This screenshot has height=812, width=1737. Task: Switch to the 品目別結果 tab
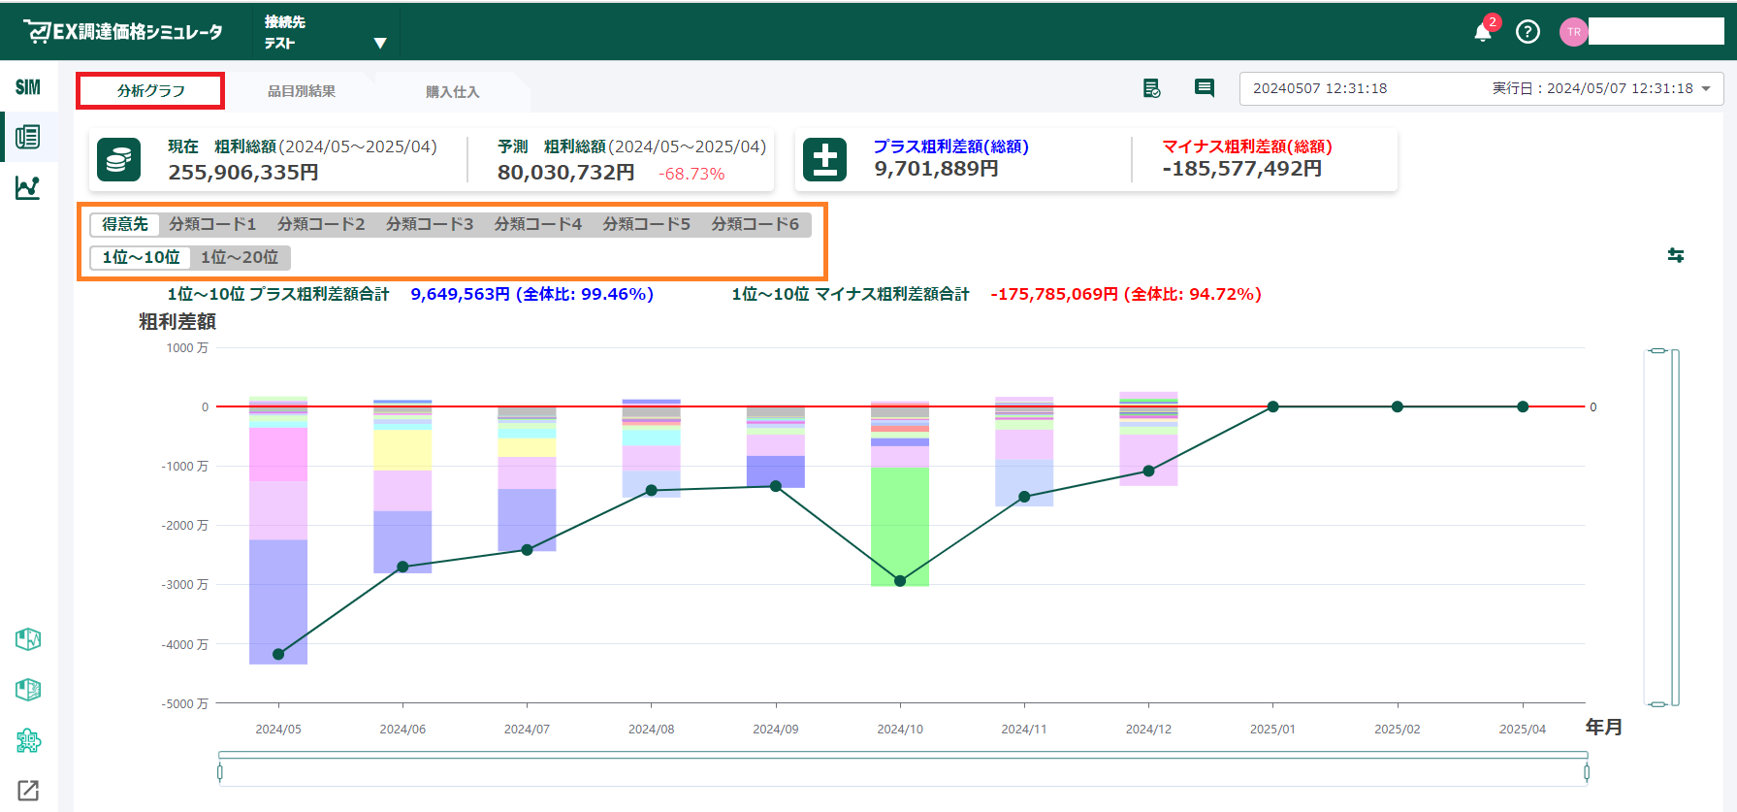point(302,91)
